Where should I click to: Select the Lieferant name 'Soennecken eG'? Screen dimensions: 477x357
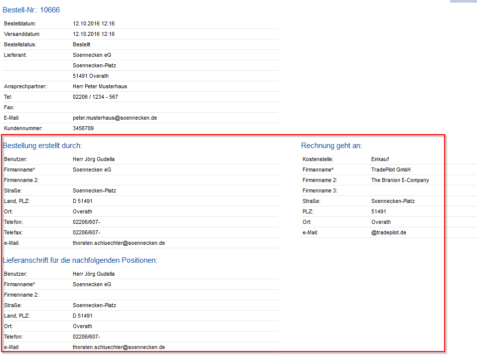92,55
